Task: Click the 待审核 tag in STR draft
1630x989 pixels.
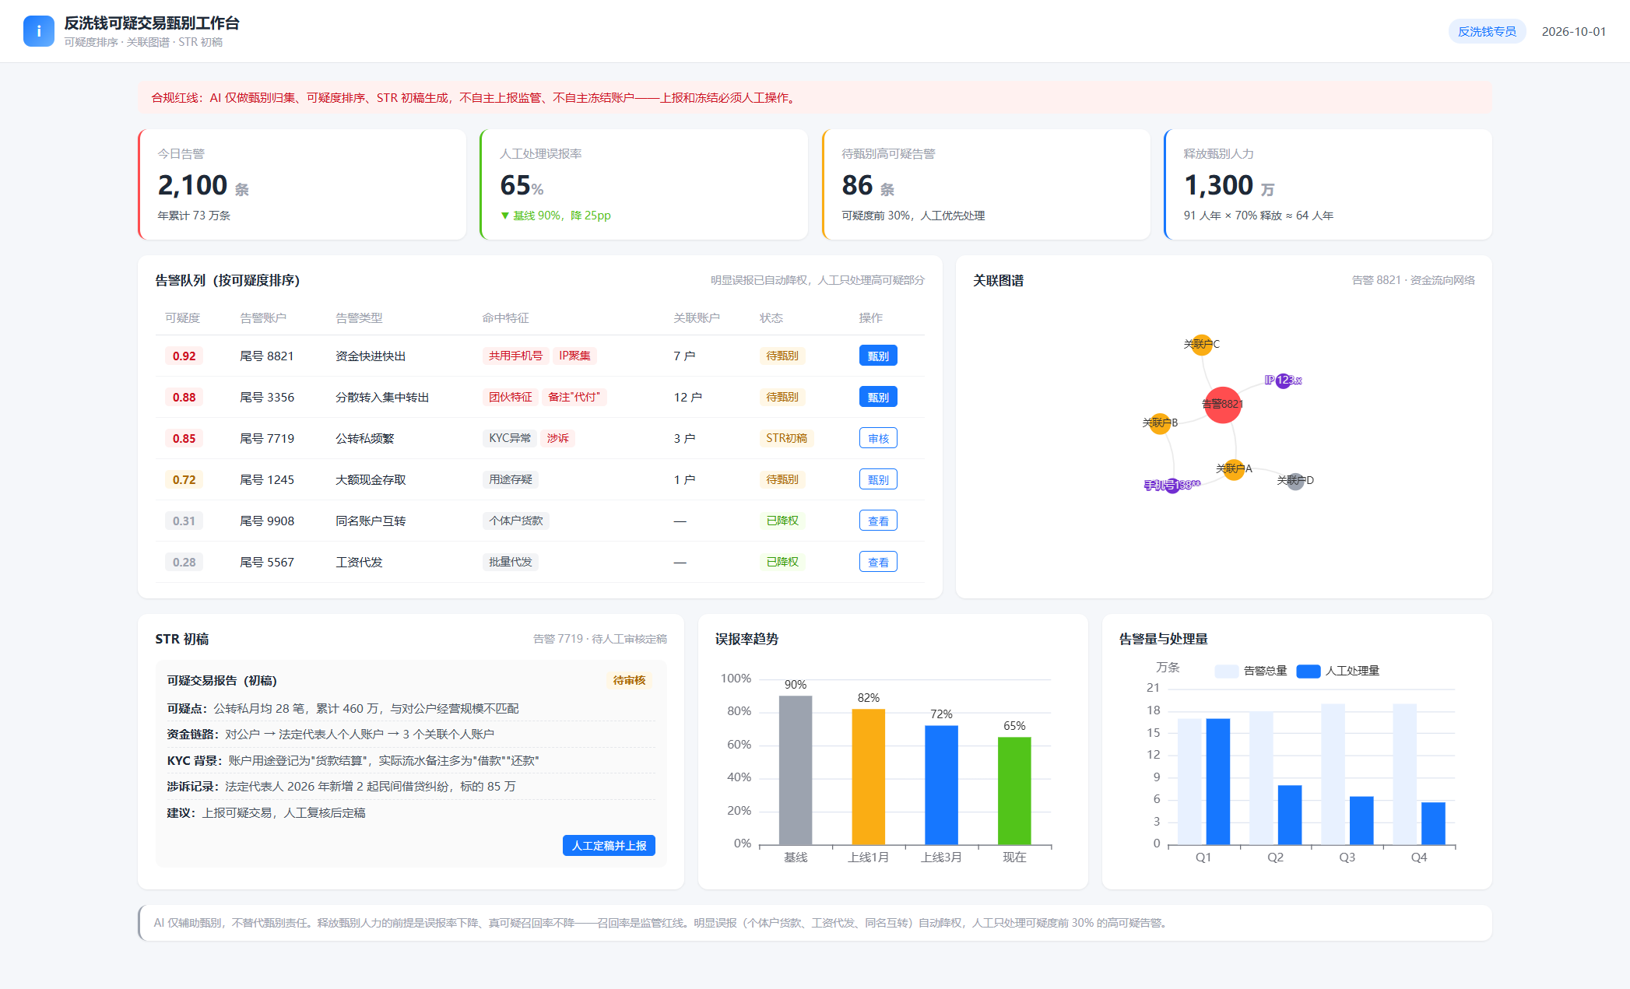Action: click(x=629, y=680)
